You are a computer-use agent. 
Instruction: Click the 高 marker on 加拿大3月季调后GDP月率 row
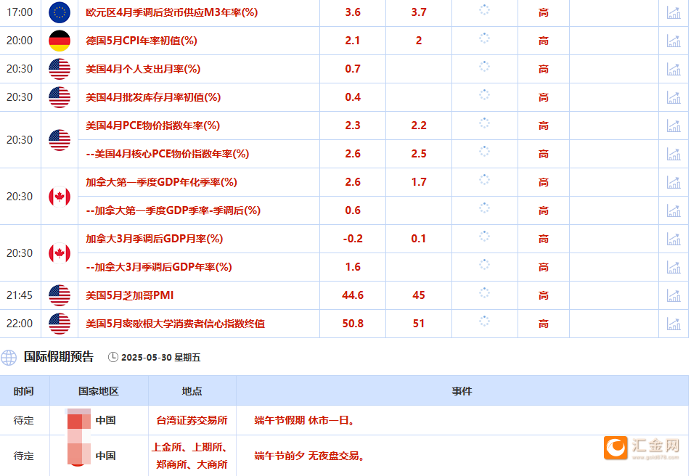[x=543, y=239]
